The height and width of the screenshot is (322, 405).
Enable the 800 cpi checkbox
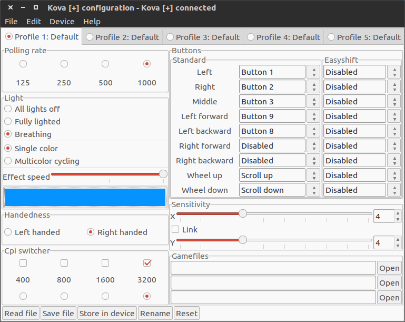[64, 263]
